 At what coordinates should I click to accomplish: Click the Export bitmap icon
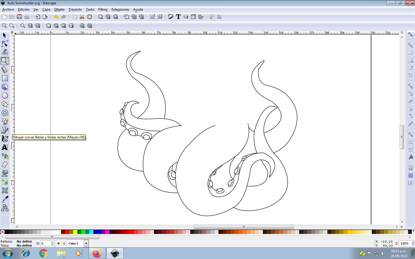[x=45, y=17]
